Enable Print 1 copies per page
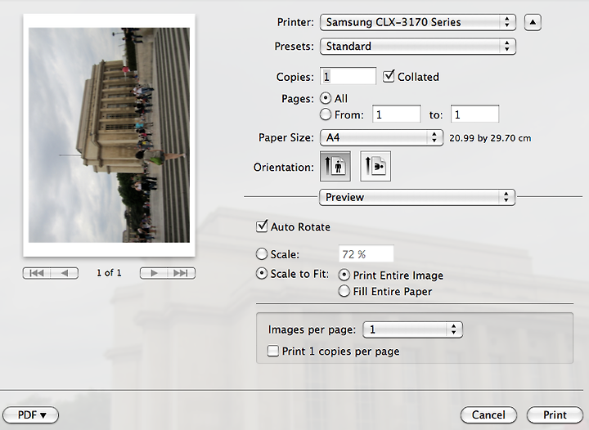The image size is (589, 430). [272, 351]
